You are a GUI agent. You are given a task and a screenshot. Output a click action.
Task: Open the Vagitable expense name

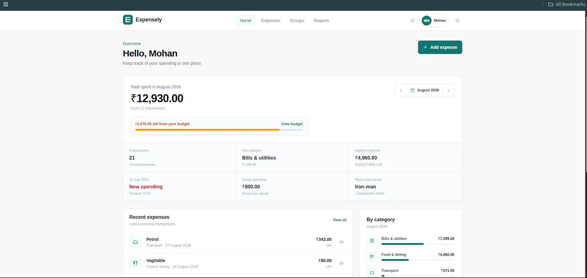coord(156,261)
